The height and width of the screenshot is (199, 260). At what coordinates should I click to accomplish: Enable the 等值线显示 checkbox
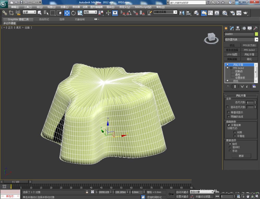(x=228, y=112)
